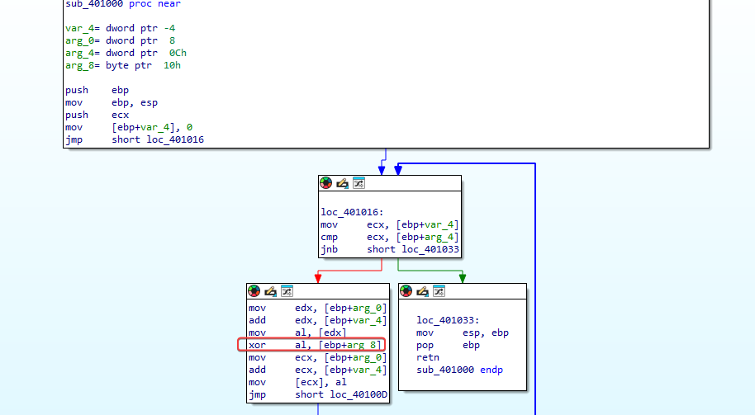Click title bar of loc_401016 node
Image resolution: width=755 pixels, height=415 pixels.
(390, 183)
